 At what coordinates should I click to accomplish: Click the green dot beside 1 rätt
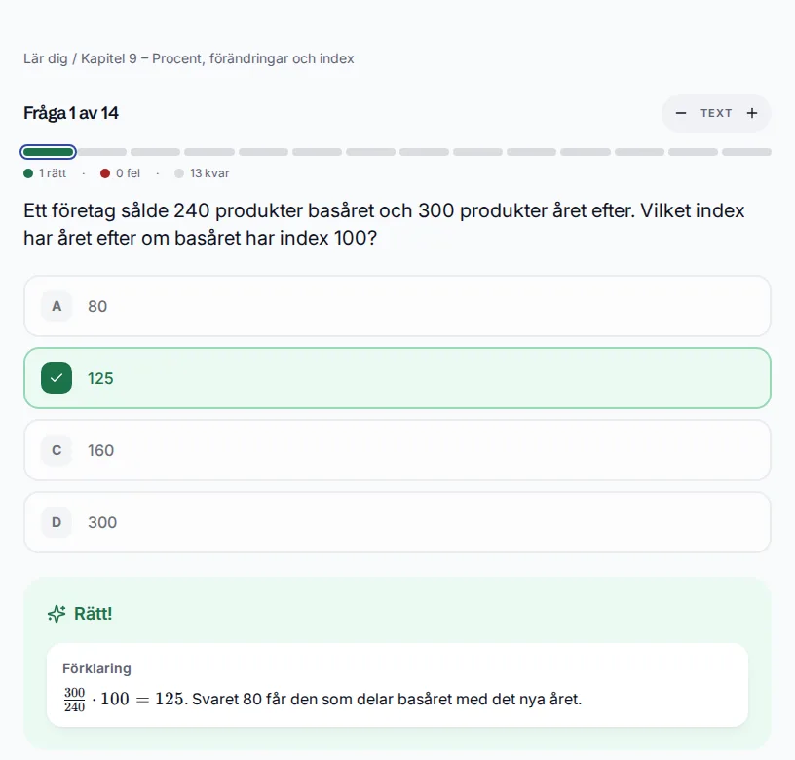[28, 173]
